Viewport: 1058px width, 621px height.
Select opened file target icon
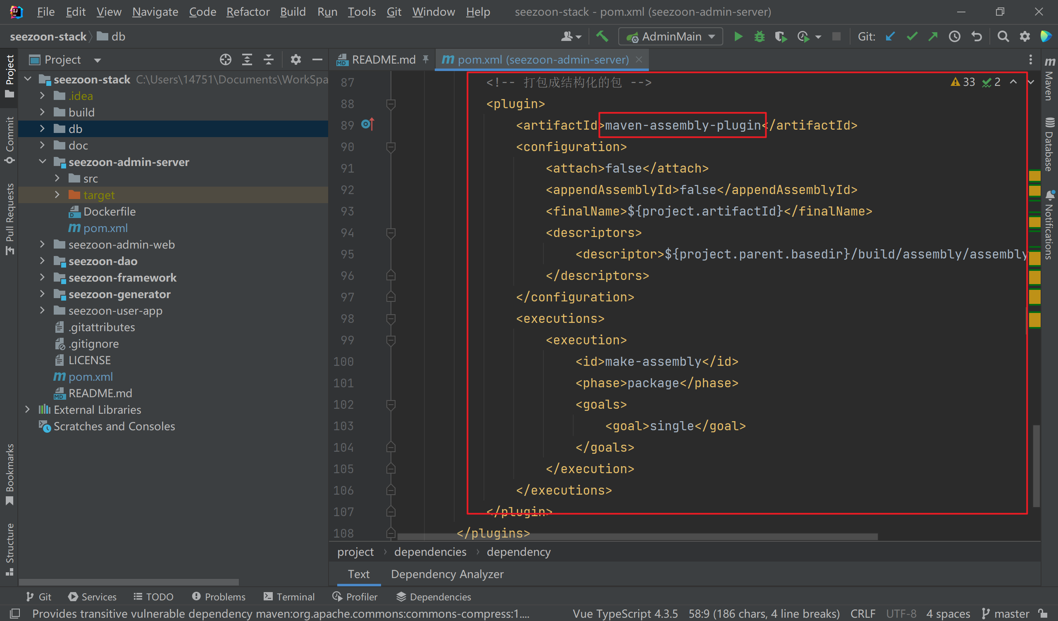point(226,59)
